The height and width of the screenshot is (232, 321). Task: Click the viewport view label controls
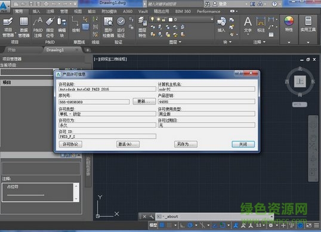(110, 59)
